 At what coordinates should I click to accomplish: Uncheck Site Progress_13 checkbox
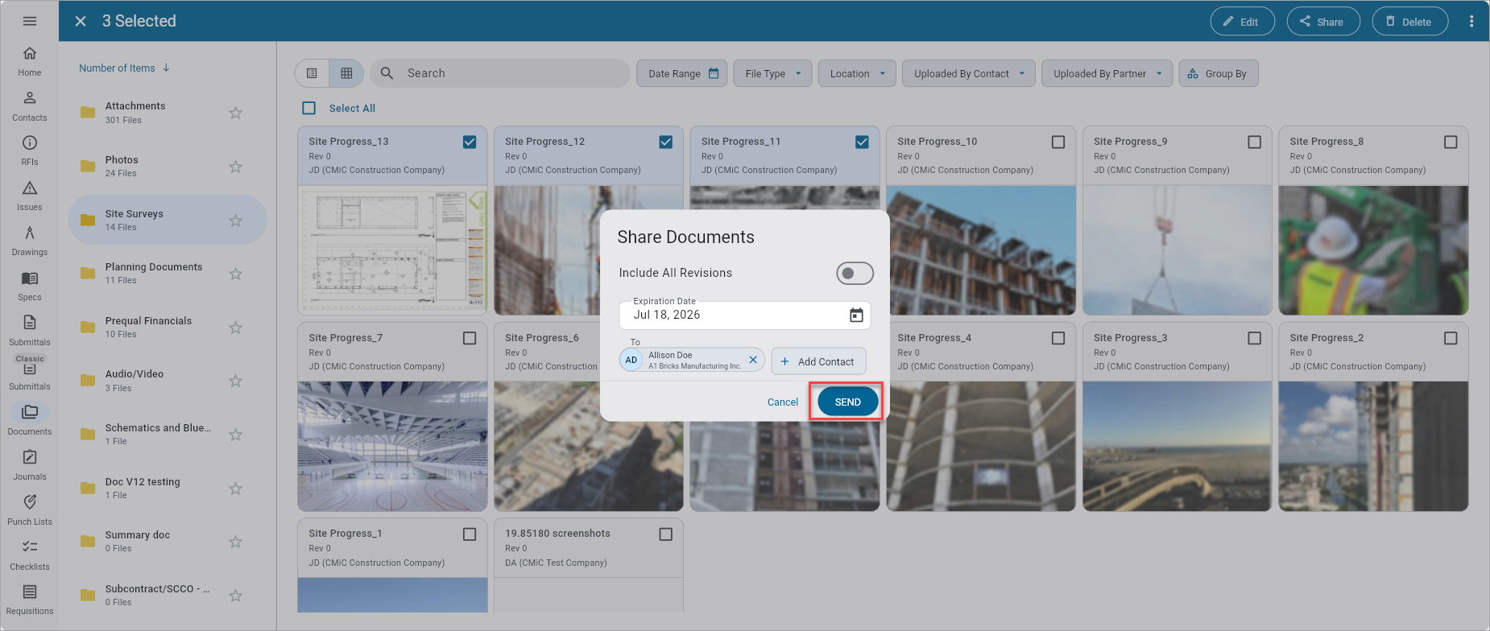pyautogui.click(x=470, y=142)
